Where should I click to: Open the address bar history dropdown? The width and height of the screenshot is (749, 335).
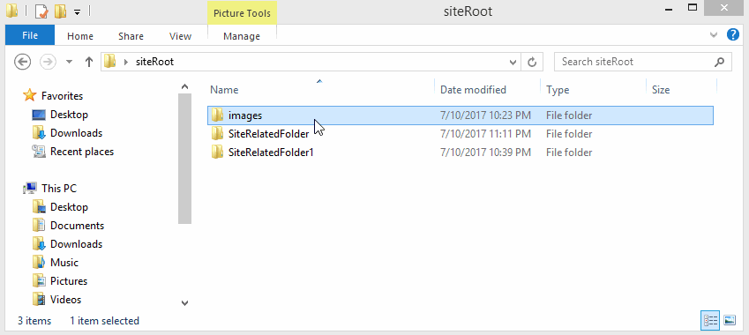click(513, 62)
